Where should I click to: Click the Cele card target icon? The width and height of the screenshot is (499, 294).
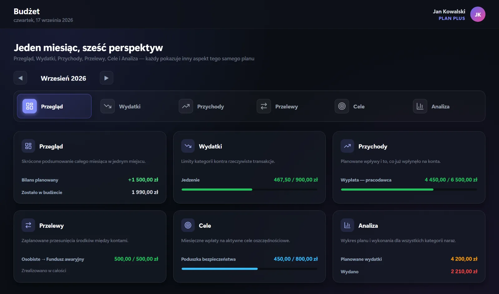188,225
